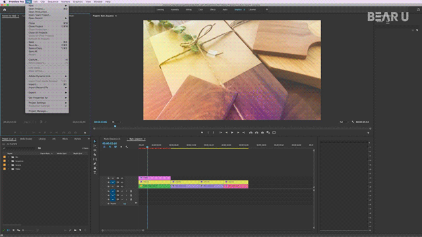Click the Home icon at top left
The image size is (422, 237).
[x=5, y=10]
